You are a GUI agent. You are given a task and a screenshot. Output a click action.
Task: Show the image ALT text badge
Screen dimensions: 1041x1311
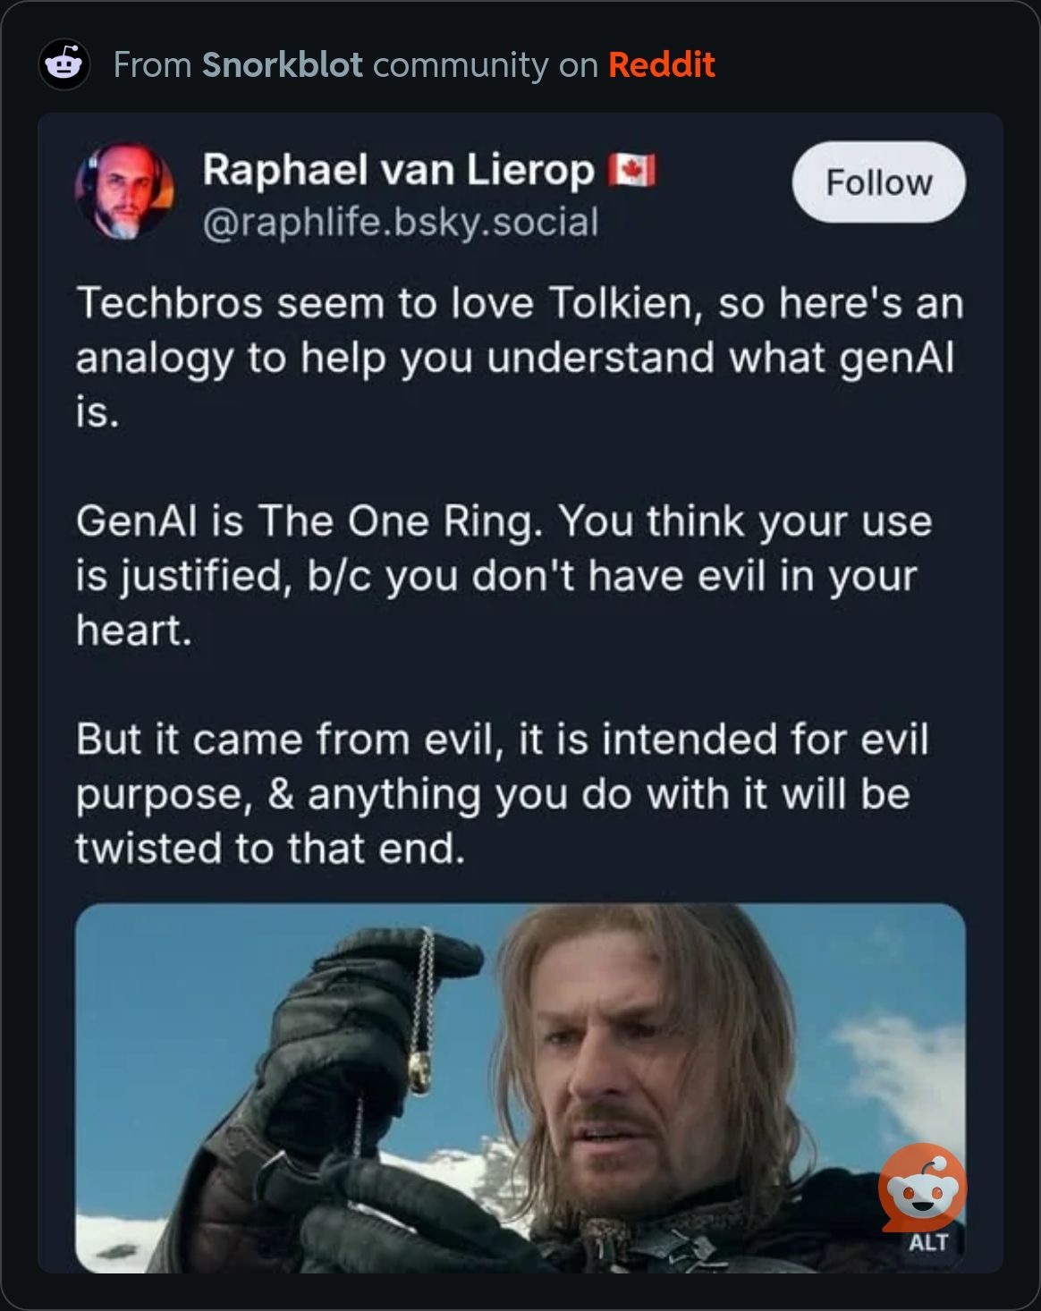point(927,1242)
